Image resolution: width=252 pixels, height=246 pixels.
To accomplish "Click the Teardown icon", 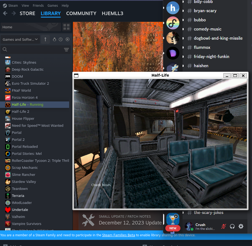I will (8, 189).
